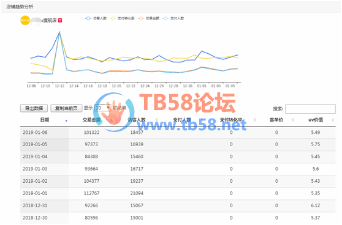Viewport: 342px width, 225px height.
Task: Click the 店铺趋势分析 panel title
Action: coord(20,7)
